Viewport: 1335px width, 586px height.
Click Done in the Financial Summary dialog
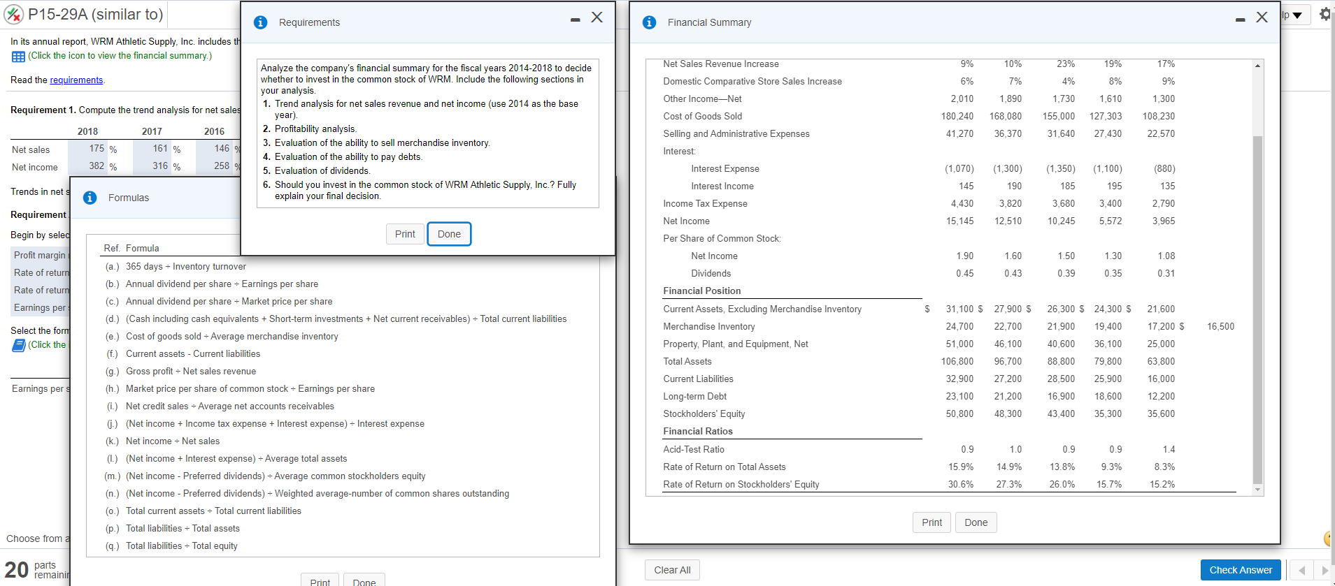pos(976,522)
